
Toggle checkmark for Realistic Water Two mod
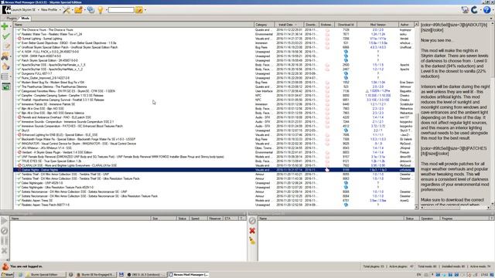point(19,34)
